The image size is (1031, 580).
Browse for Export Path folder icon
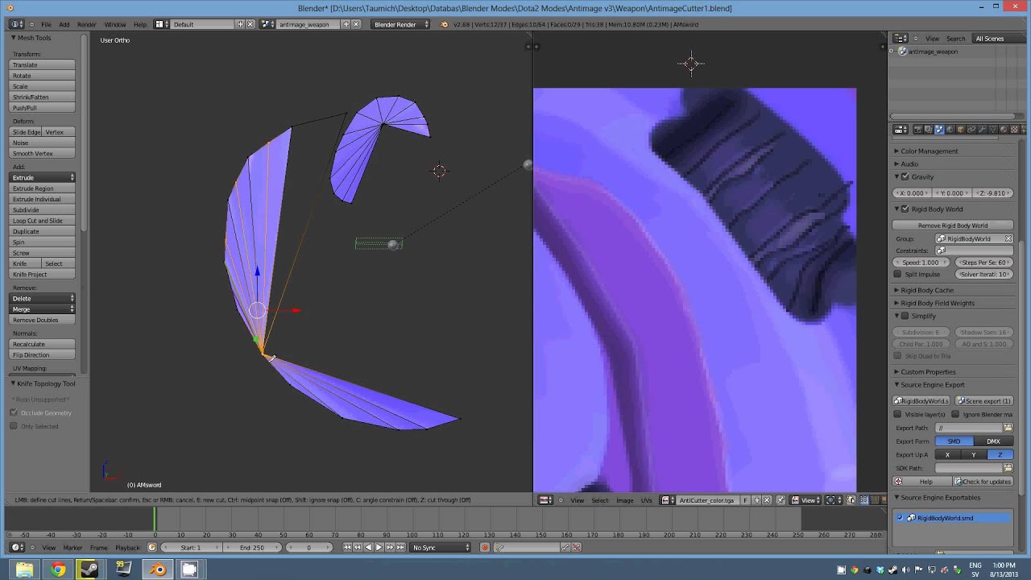point(1008,428)
